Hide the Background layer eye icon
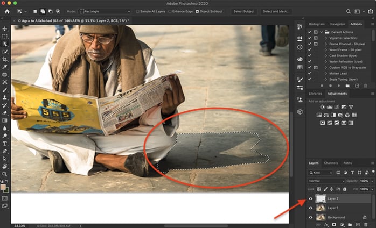 [x=311, y=217]
